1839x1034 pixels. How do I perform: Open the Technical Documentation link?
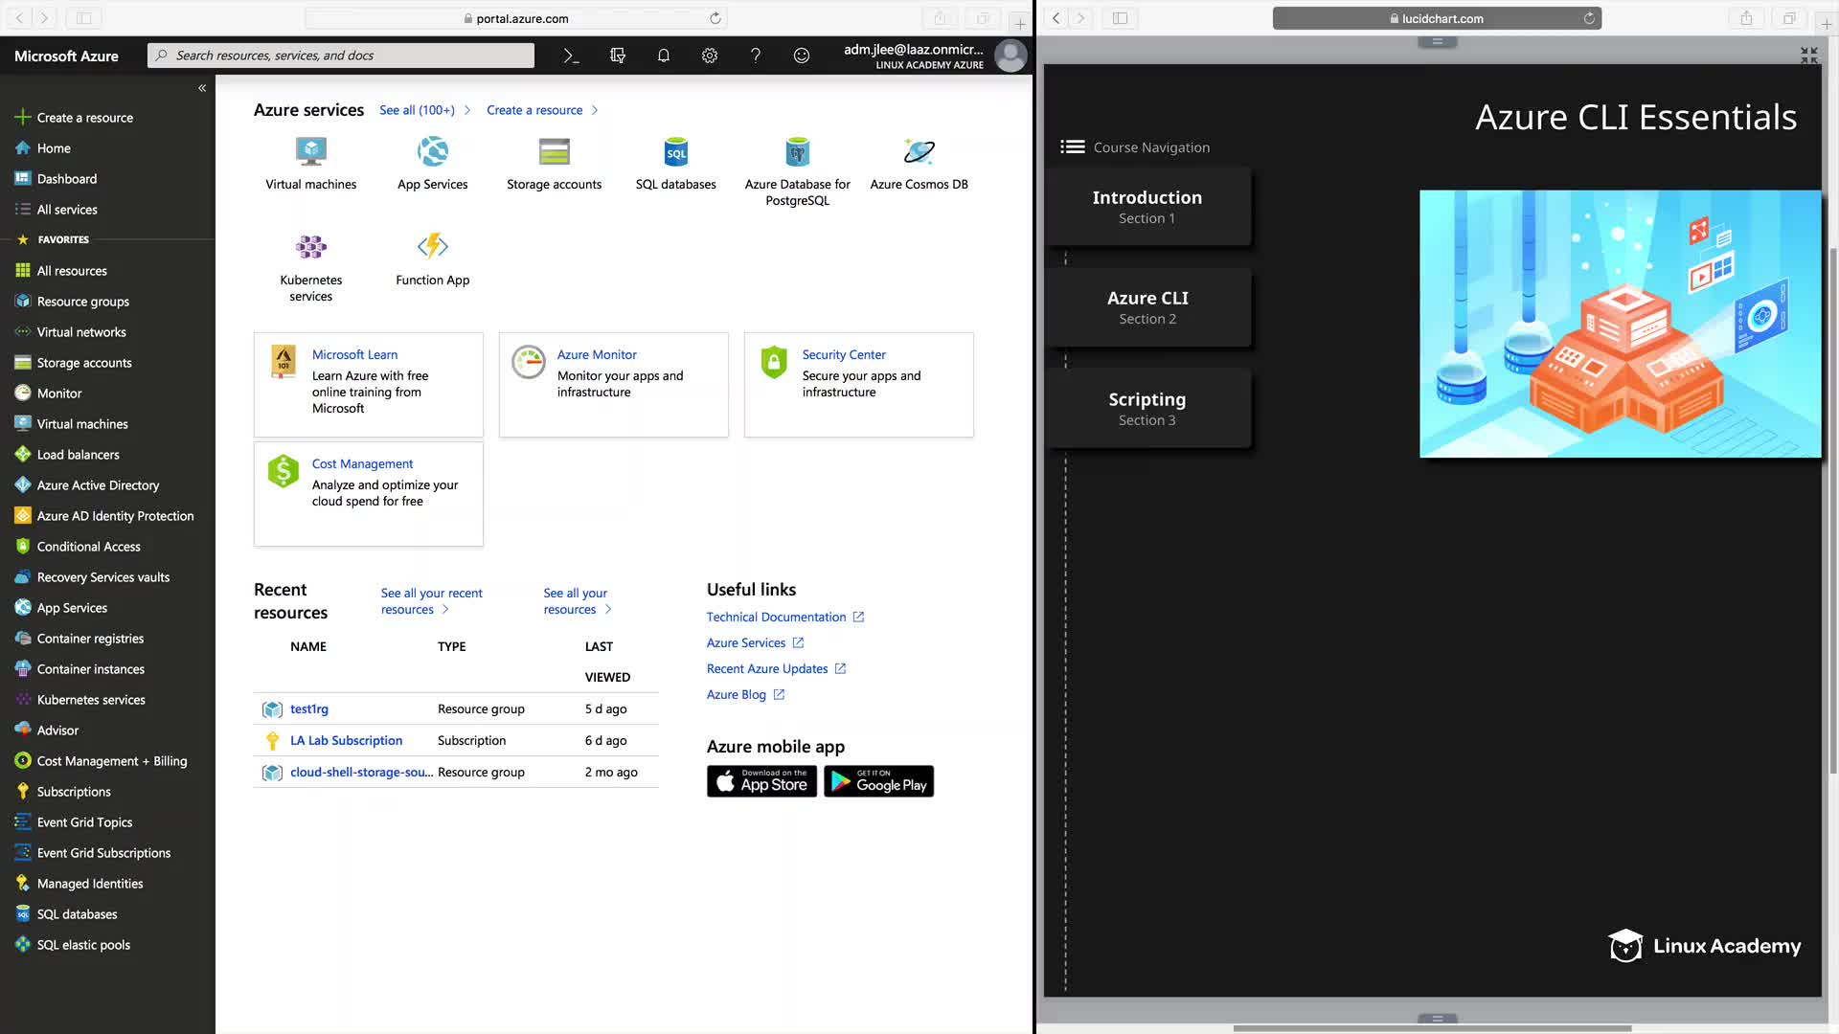776,618
